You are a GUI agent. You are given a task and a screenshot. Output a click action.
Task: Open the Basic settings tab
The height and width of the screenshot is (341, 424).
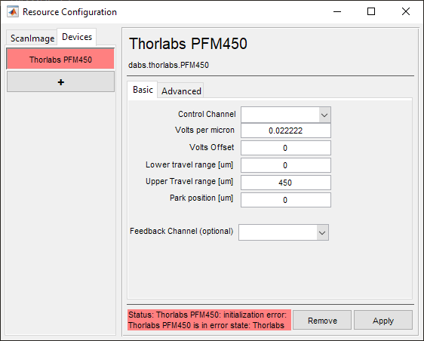tap(143, 90)
